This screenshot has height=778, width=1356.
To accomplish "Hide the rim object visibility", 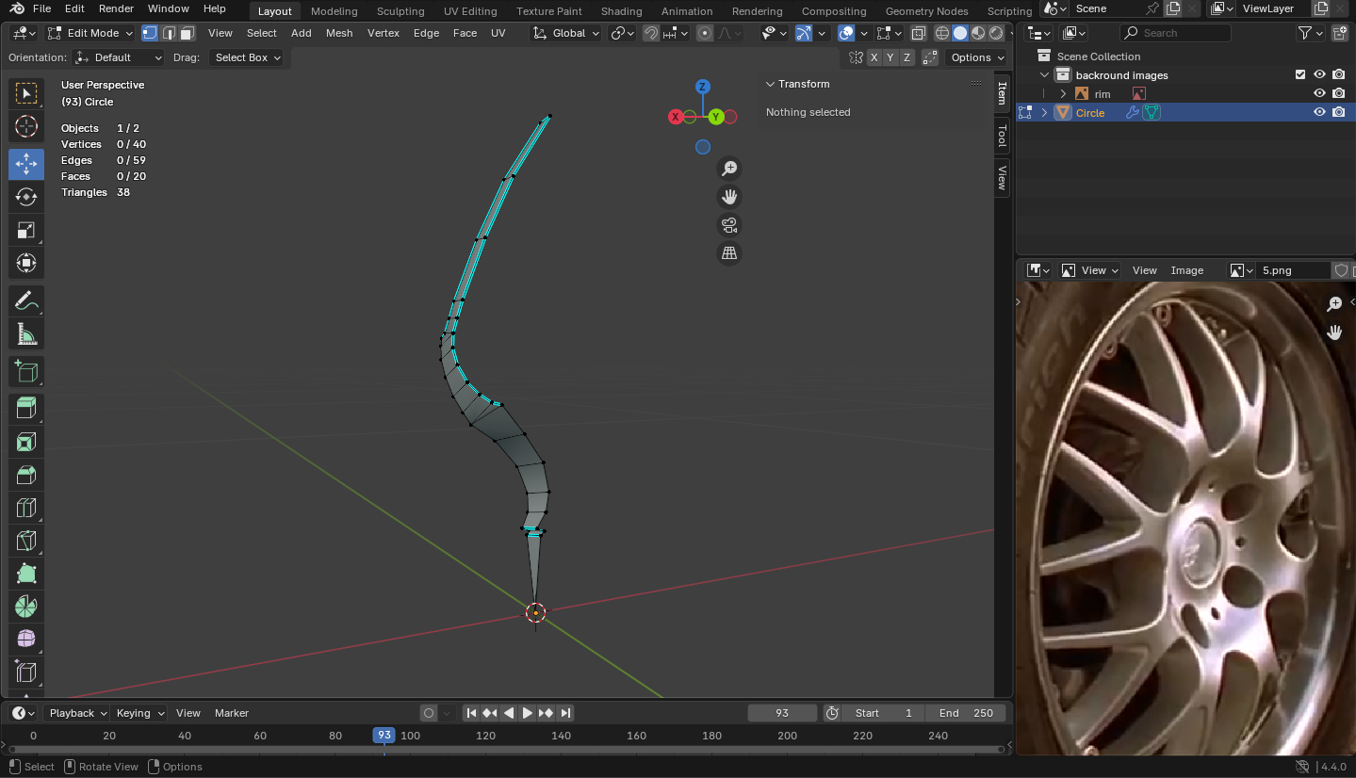I will (x=1319, y=93).
